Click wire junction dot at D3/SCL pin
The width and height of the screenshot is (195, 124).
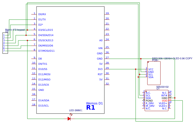[27, 30]
